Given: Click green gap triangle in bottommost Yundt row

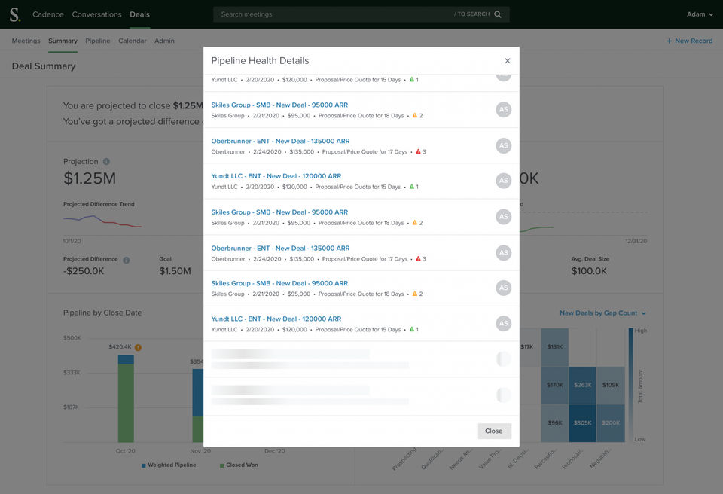Looking at the screenshot, I should click(412, 329).
